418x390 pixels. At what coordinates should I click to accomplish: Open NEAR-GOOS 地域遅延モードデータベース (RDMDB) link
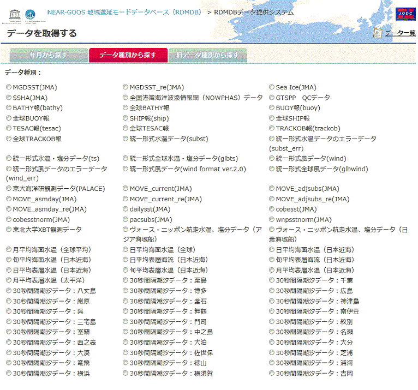coord(124,12)
